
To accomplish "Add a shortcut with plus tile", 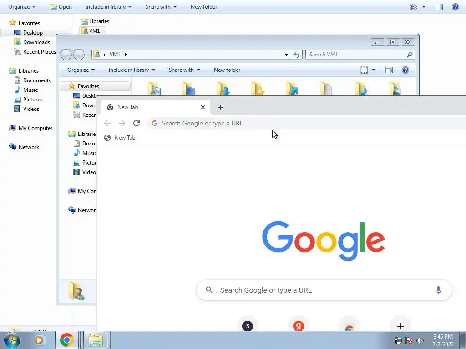I will pos(400,326).
